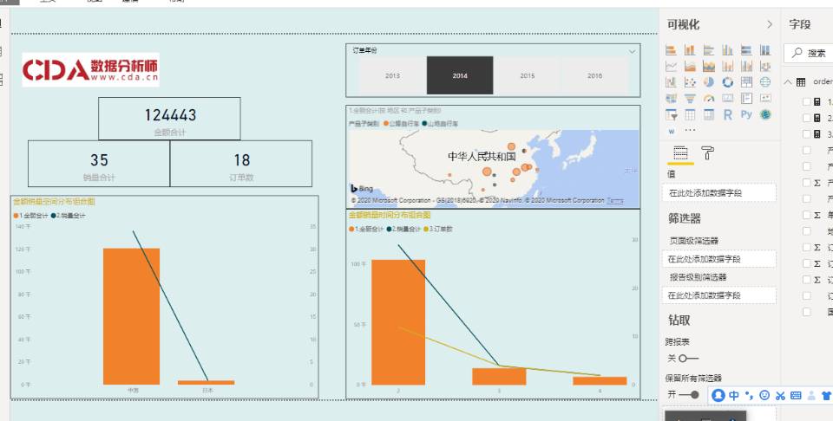Click the 3.订单数 legend item in right chart

438,229
